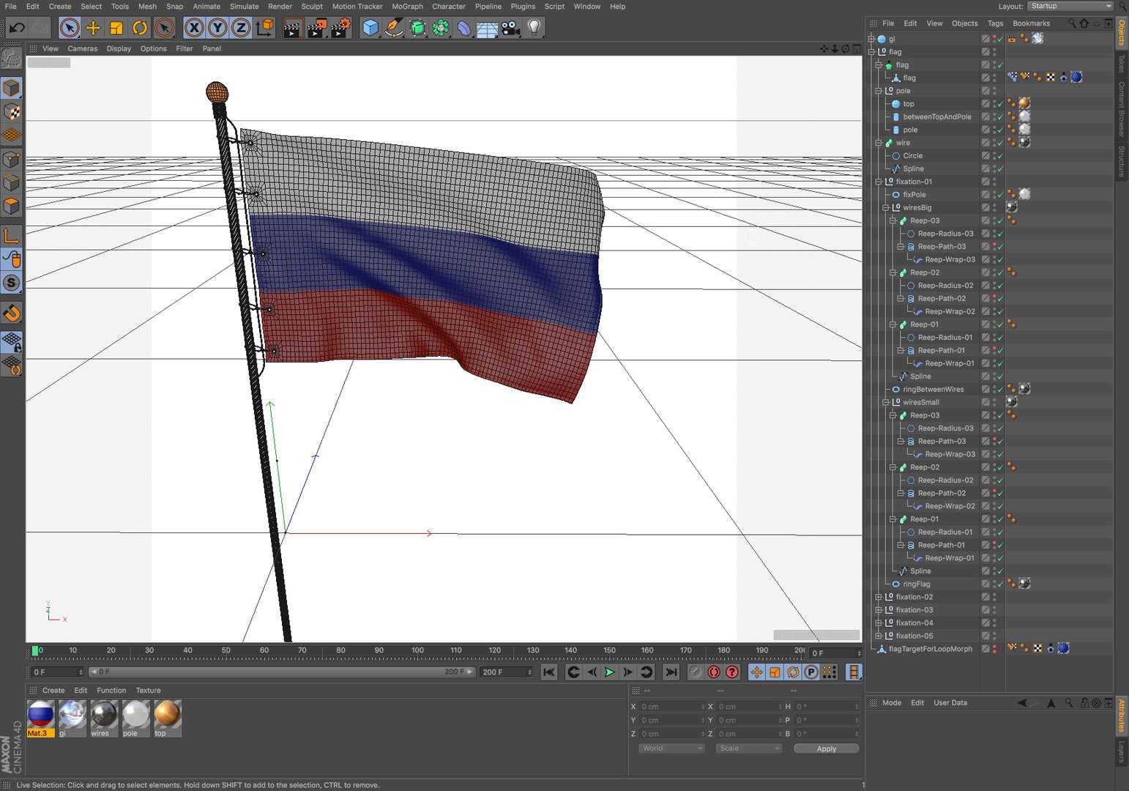Add a Light object
The image size is (1129, 791).
pos(534,28)
